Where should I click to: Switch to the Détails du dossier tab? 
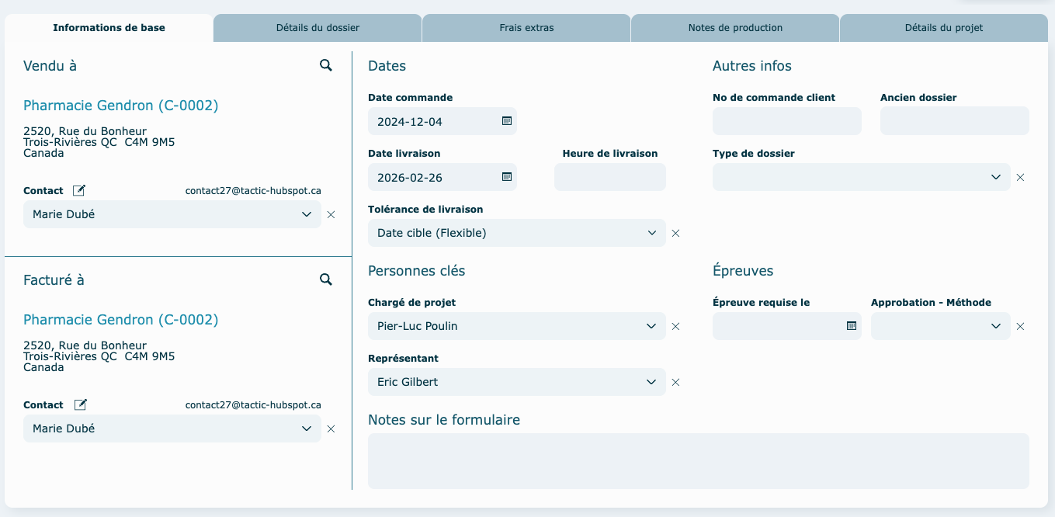pyautogui.click(x=318, y=28)
